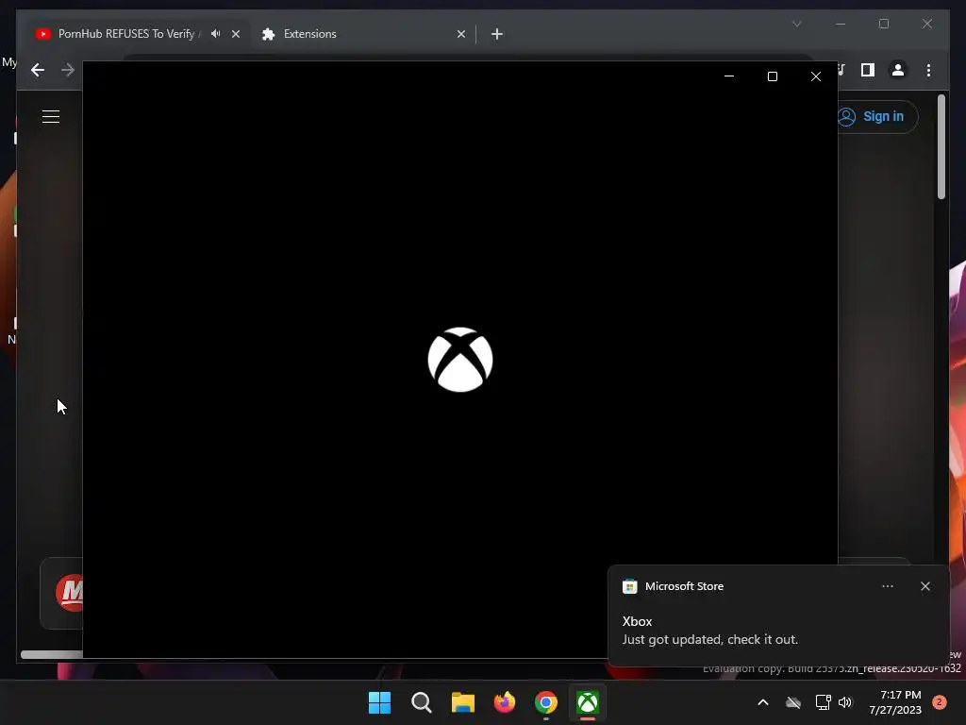This screenshot has width=966, height=725.
Task: Open the Chrome profile avatar
Action: click(898, 70)
